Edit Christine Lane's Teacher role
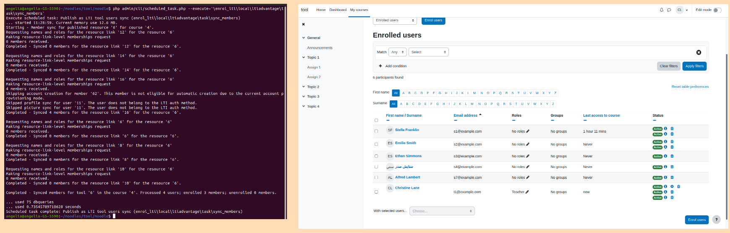Viewport: 730px width, 233px height. click(527, 192)
